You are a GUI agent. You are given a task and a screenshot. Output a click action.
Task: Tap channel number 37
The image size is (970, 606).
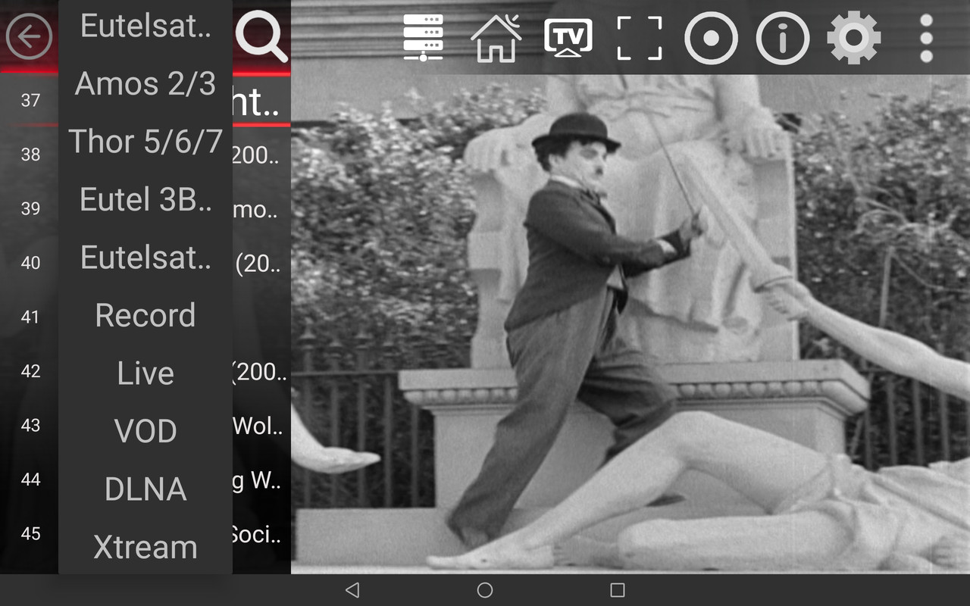coord(30,100)
